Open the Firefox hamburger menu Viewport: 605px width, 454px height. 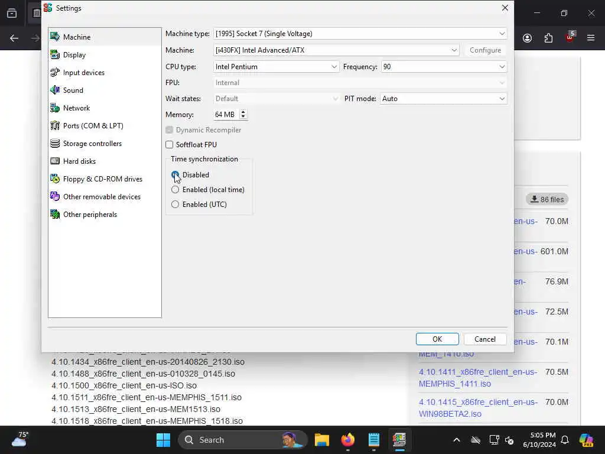591,38
